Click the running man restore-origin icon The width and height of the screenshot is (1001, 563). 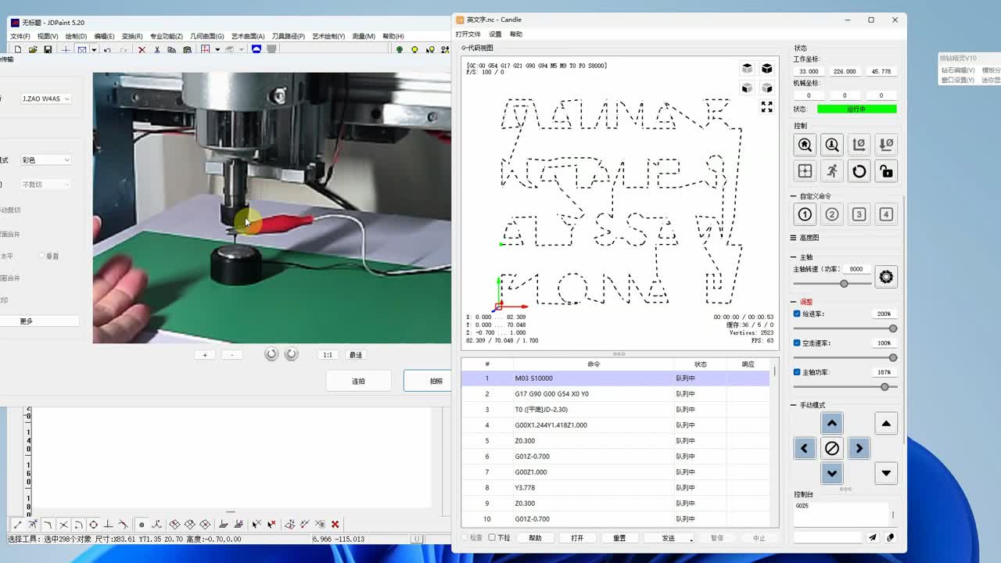[832, 171]
